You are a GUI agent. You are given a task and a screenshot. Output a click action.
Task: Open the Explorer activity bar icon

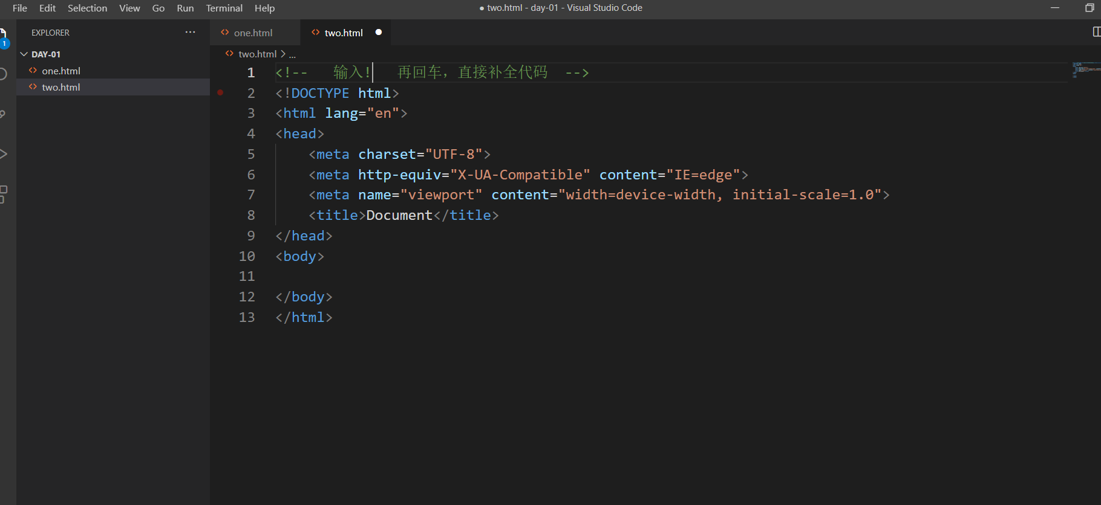click(3, 36)
